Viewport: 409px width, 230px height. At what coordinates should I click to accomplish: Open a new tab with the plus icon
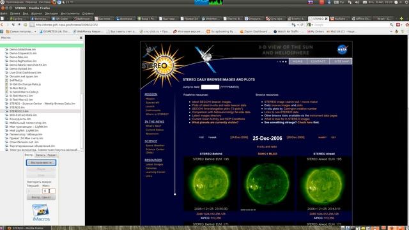401,19
